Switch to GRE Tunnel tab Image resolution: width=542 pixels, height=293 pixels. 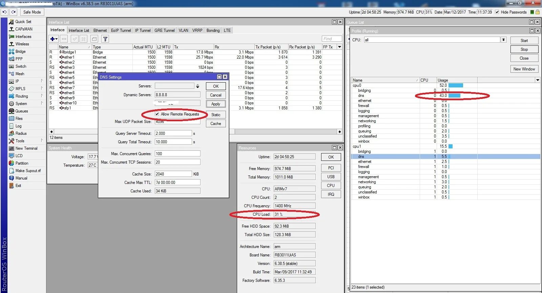165,30
